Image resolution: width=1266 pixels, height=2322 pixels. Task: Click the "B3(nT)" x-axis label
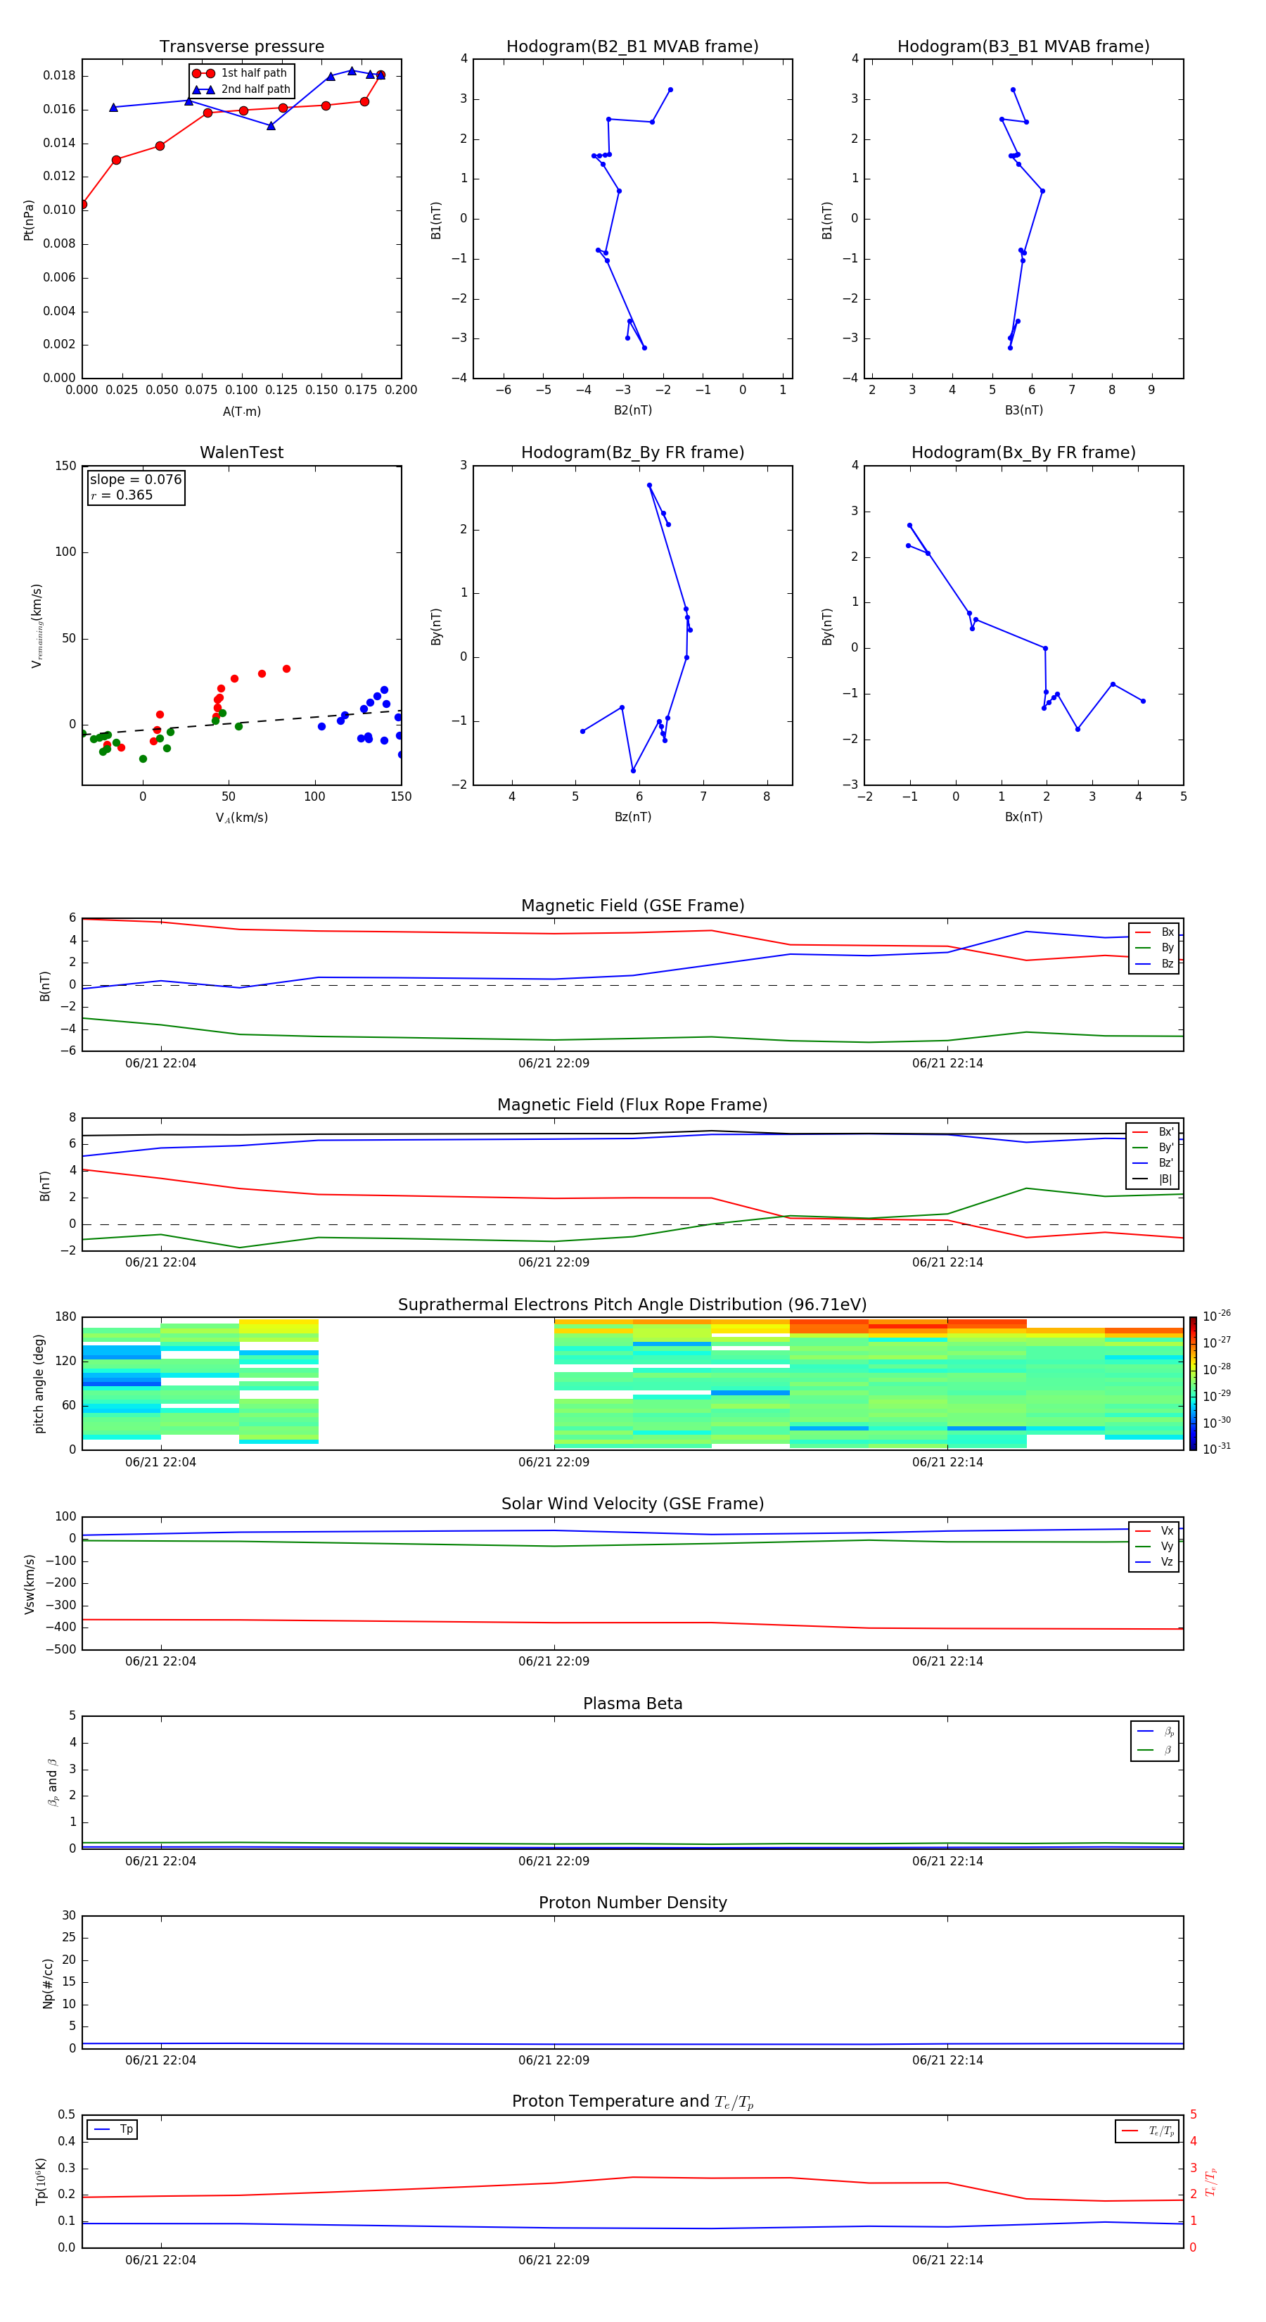pyautogui.click(x=1023, y=410)
